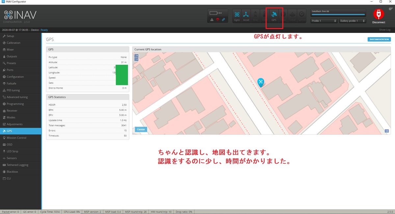This screenshot has width=395, height=214.
Task: Open the Profile 1 dropdown
Action: 324,21
